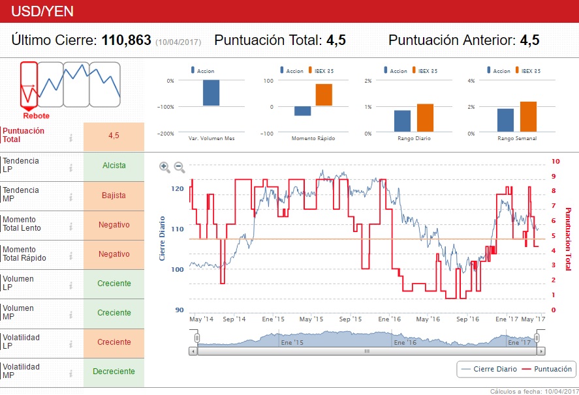This screenshot has height=395, width=579.
Task: Click the navigator scrollbar right arrow
Action: [x=541, y=351]
